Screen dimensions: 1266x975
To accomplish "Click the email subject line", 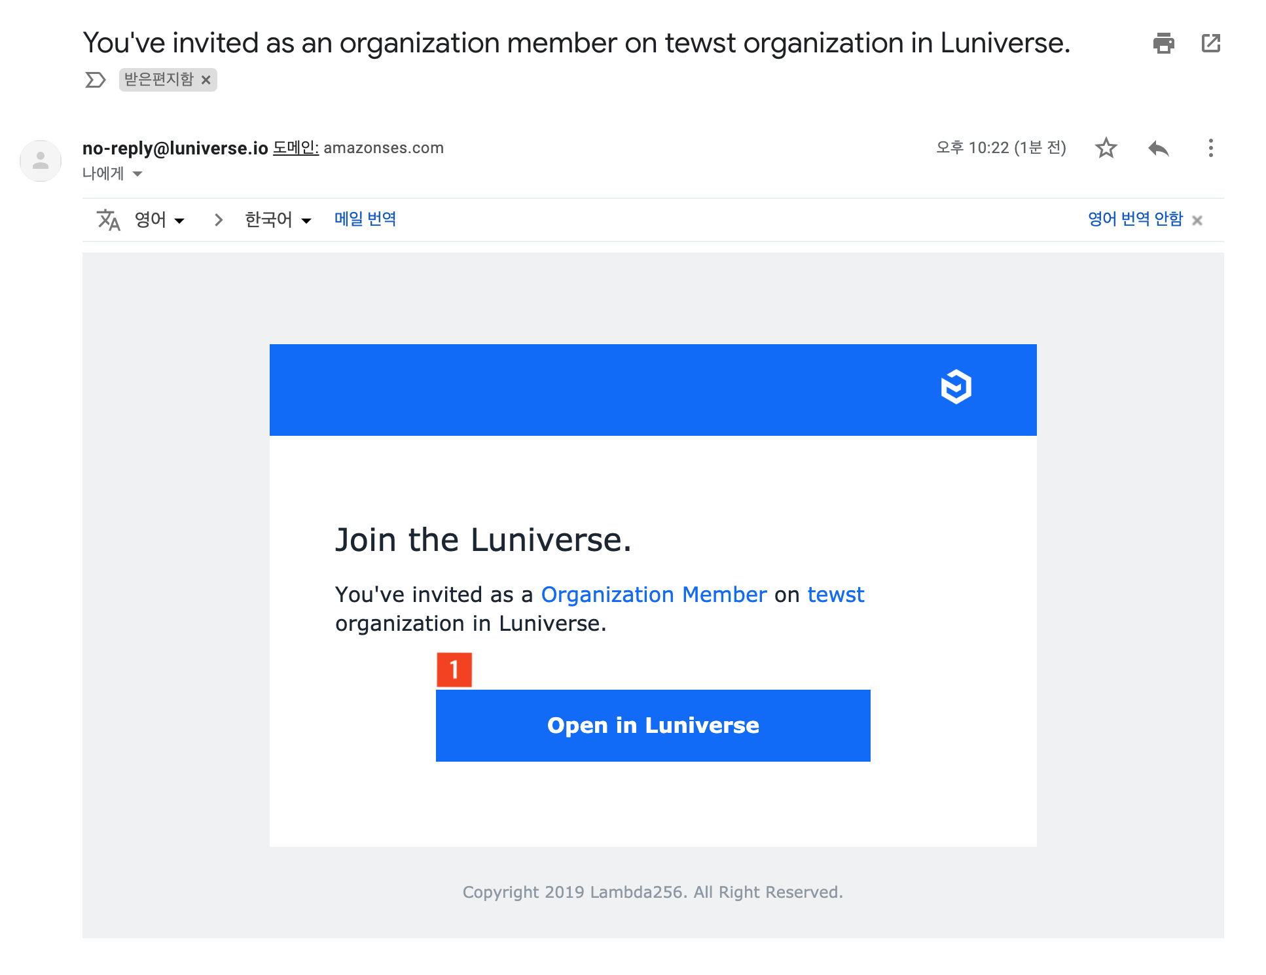I will (x=576, y=43).
